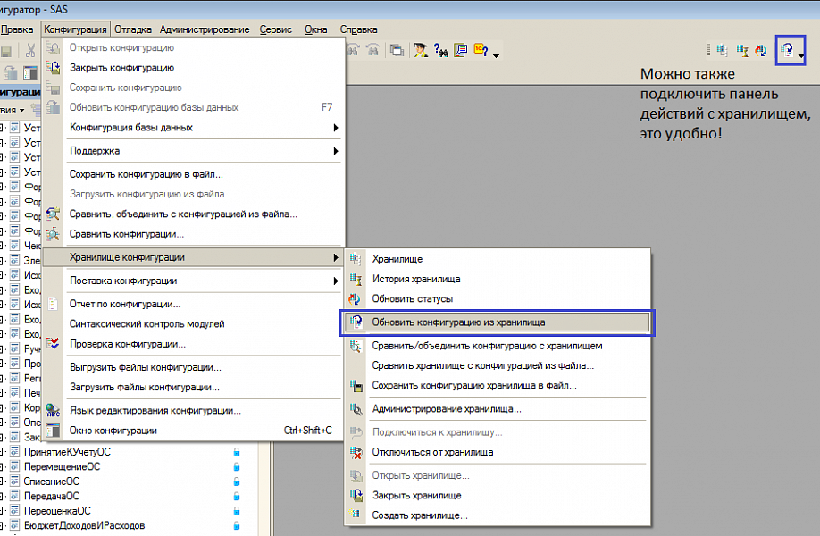Choose Язык редактирования конфигурации...

tap(193, 411)
